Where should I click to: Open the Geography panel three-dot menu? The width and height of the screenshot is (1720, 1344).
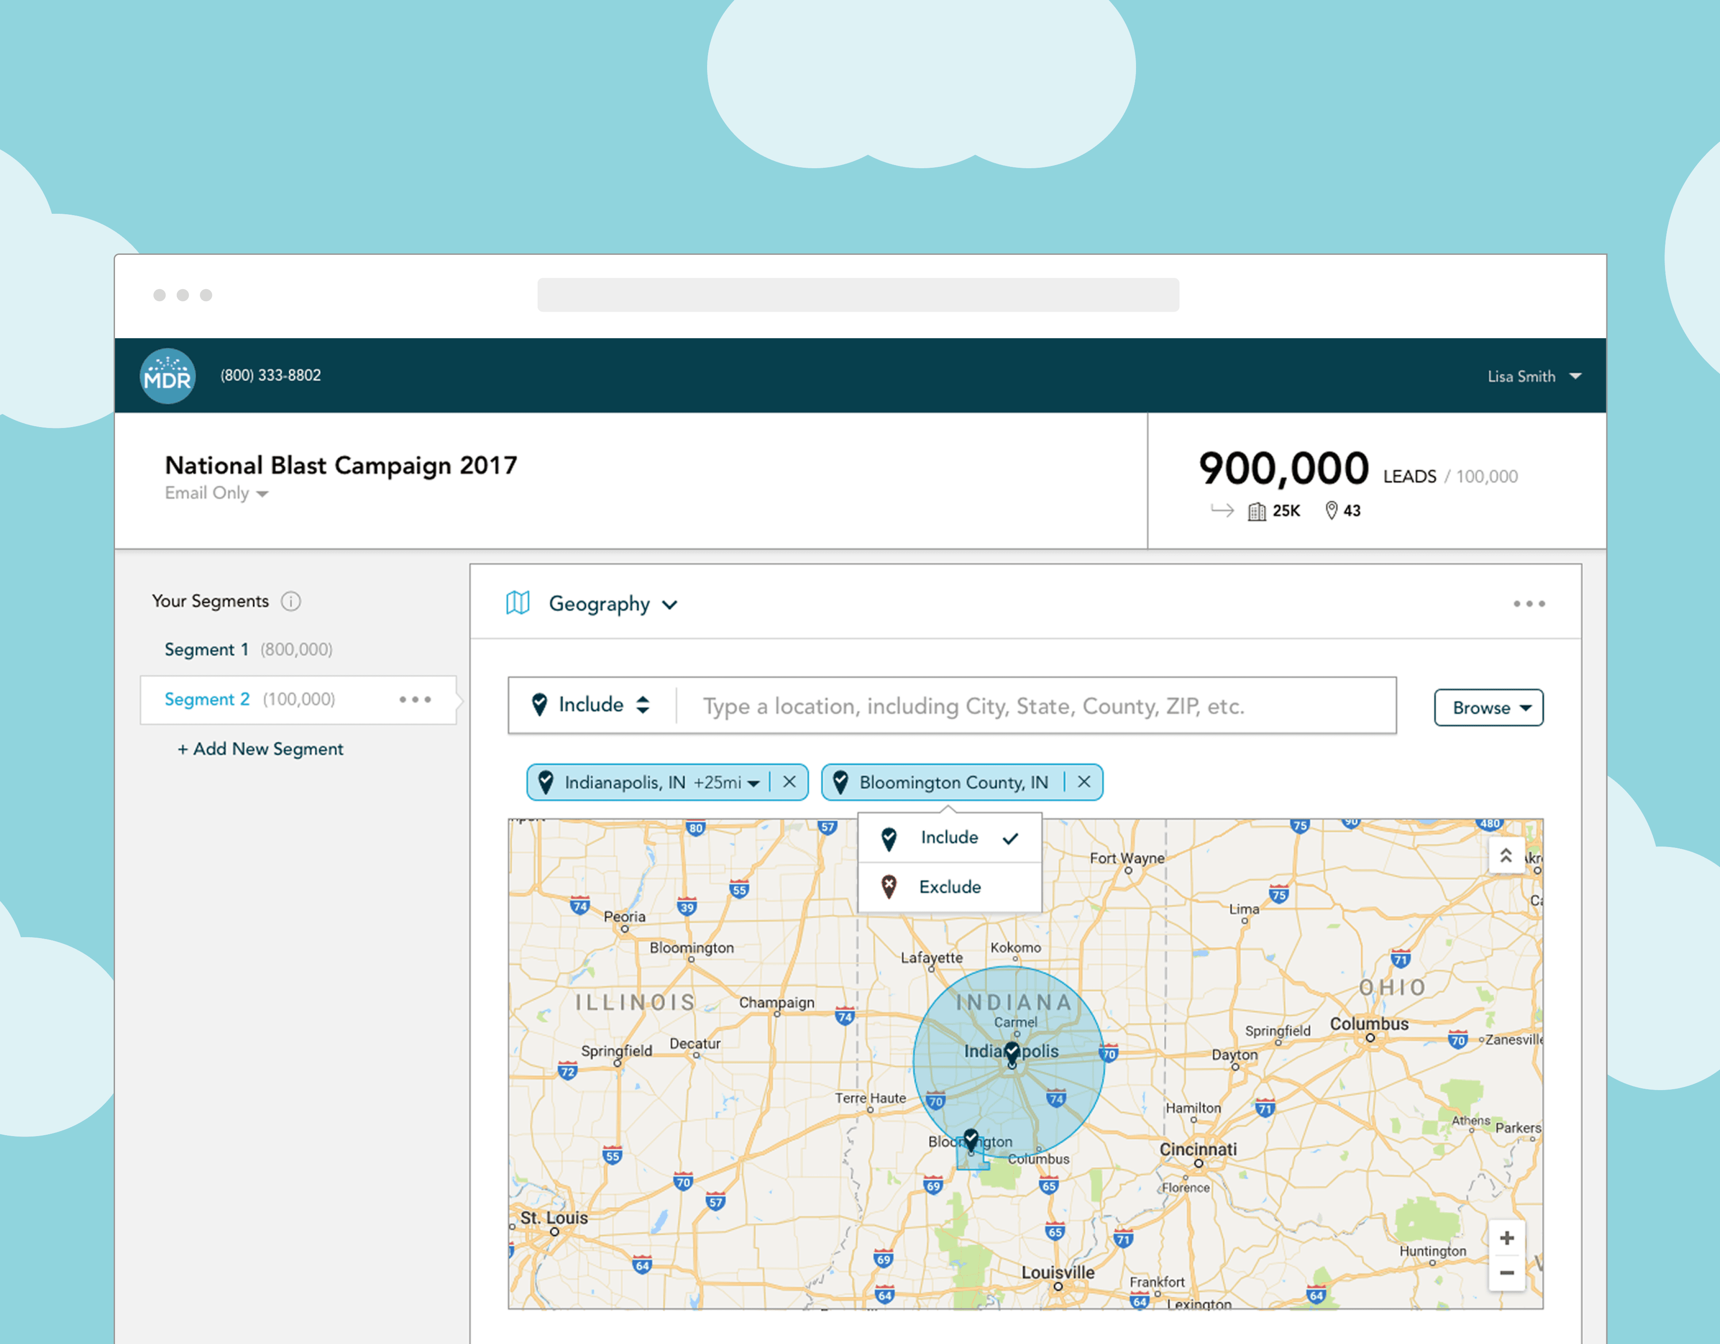(x=1529, y=603)
